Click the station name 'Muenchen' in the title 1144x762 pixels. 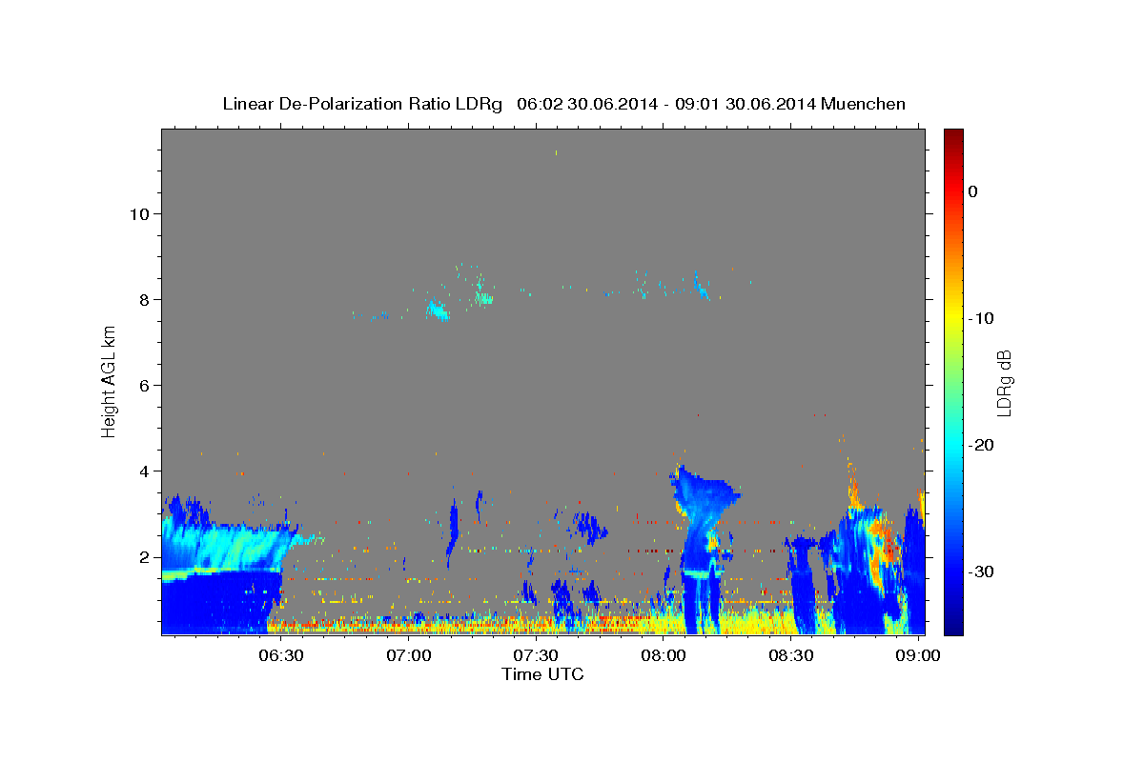(864, 104)
